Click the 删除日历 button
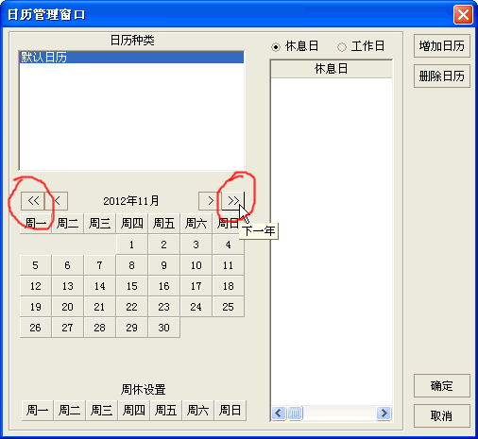The height and width of the screenshot is (439, 478). click(x=442, y=76)
